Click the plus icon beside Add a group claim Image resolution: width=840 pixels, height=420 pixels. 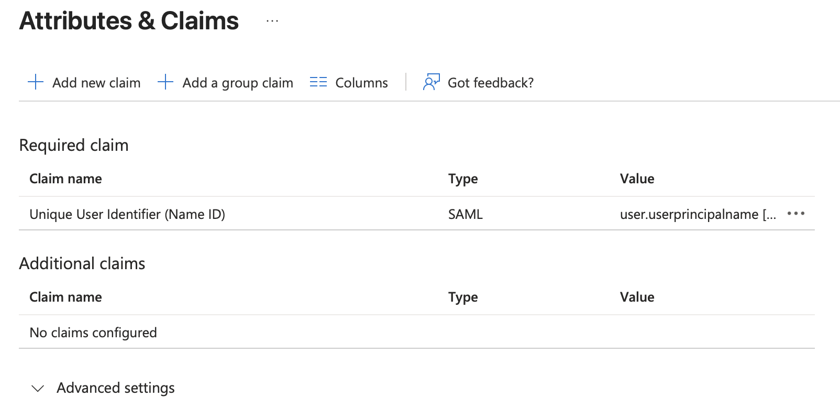[x=165, y=82]
